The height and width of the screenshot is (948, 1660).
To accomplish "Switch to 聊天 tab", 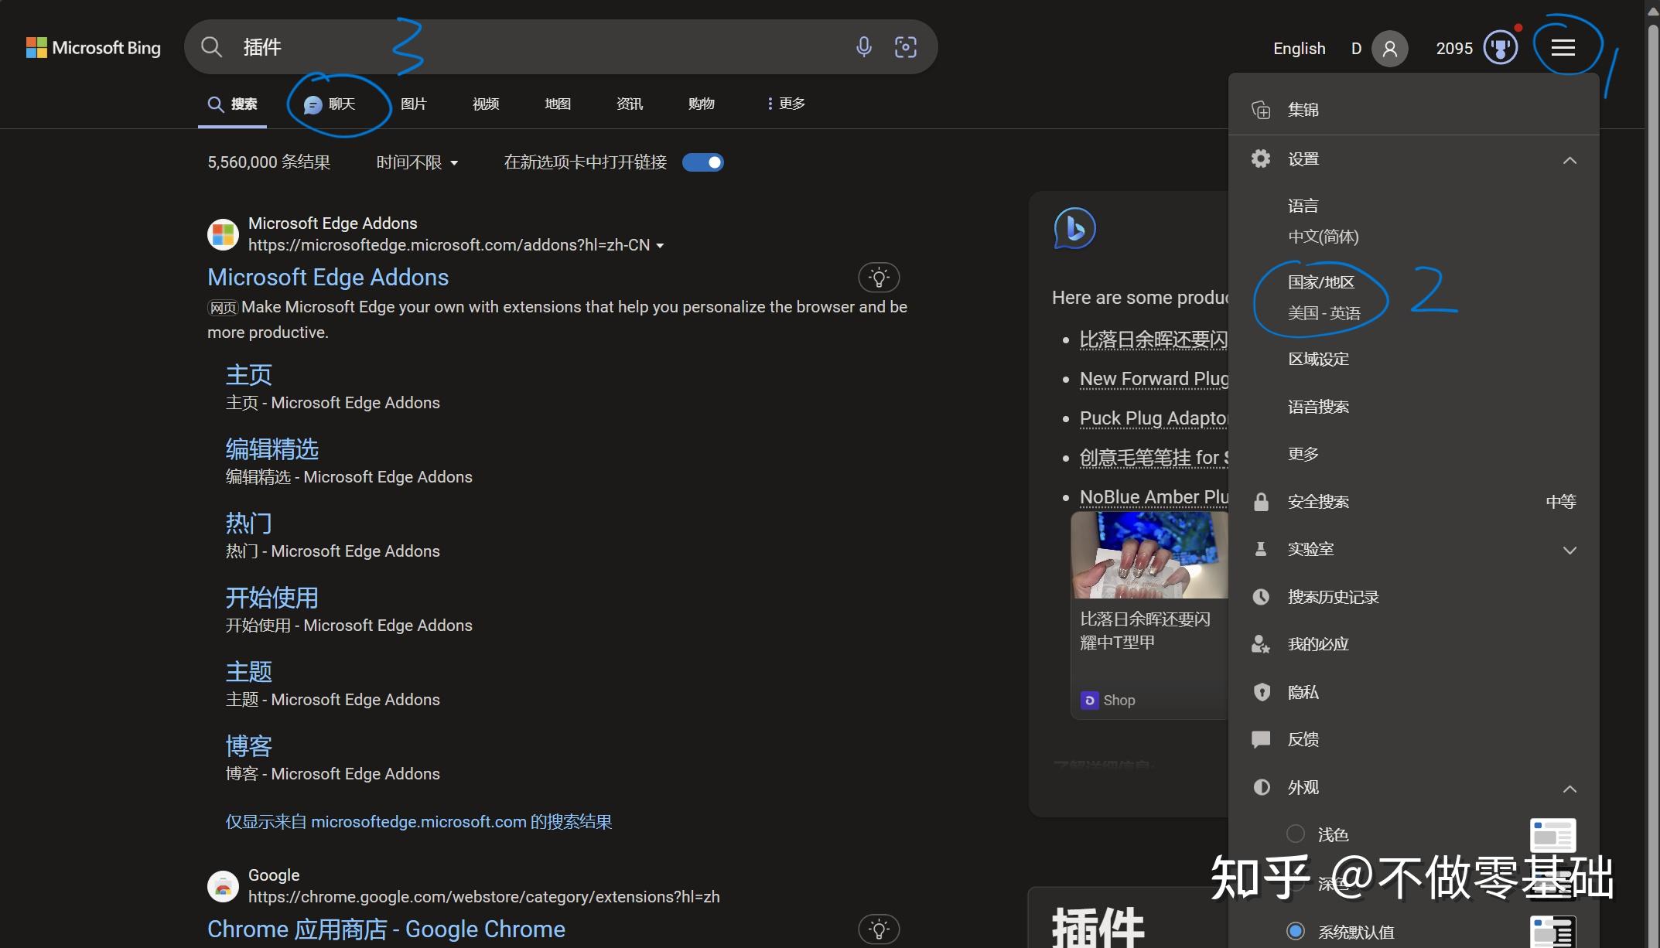I will tap(330, 104).
